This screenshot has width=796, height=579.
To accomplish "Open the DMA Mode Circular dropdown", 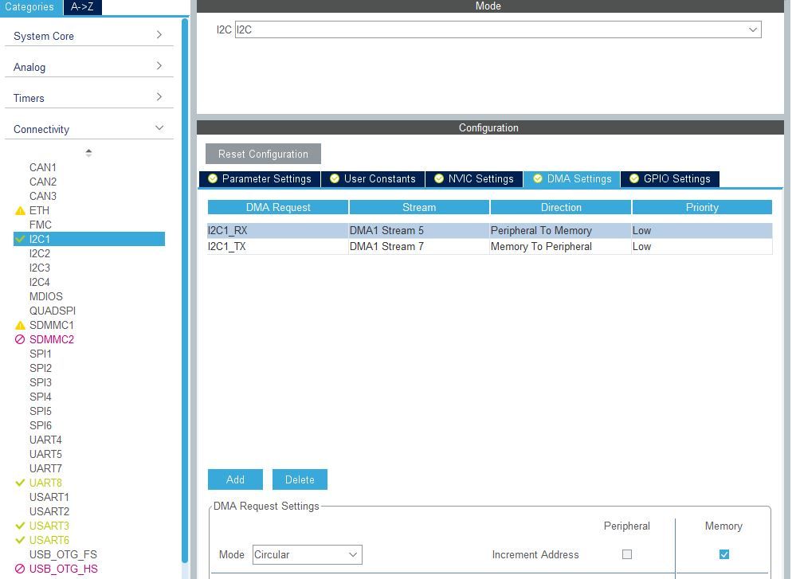I will click(x=307, y=554).
